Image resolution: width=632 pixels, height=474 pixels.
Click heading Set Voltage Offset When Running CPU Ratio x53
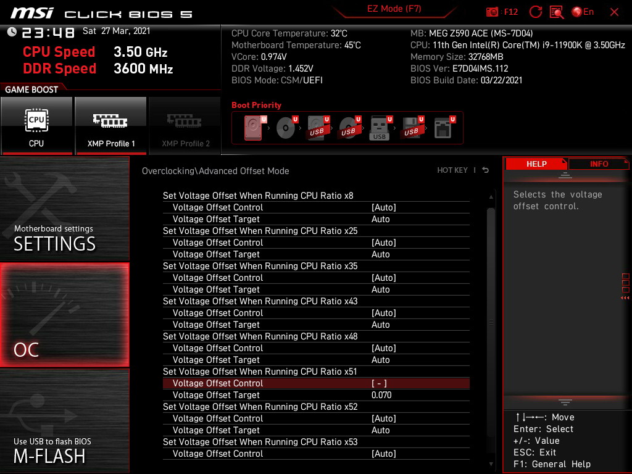point(260,442)
